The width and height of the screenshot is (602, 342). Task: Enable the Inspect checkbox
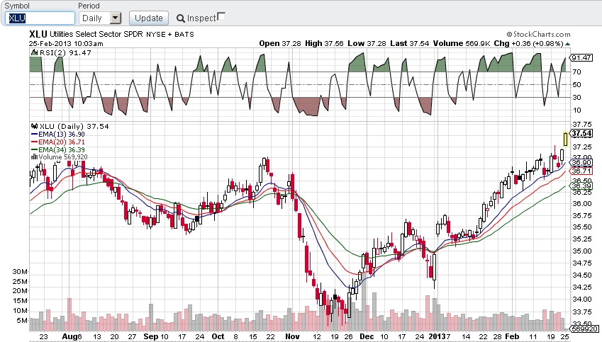(221, 16)
